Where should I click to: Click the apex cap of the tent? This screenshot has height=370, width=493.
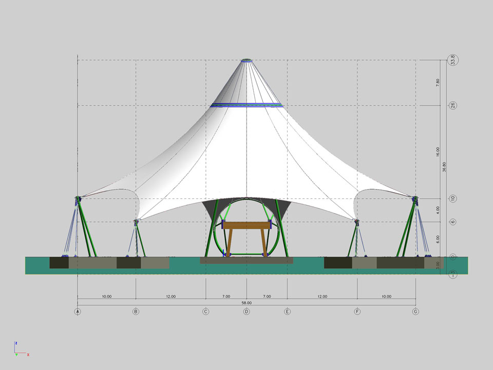click(x=246, y=60)
